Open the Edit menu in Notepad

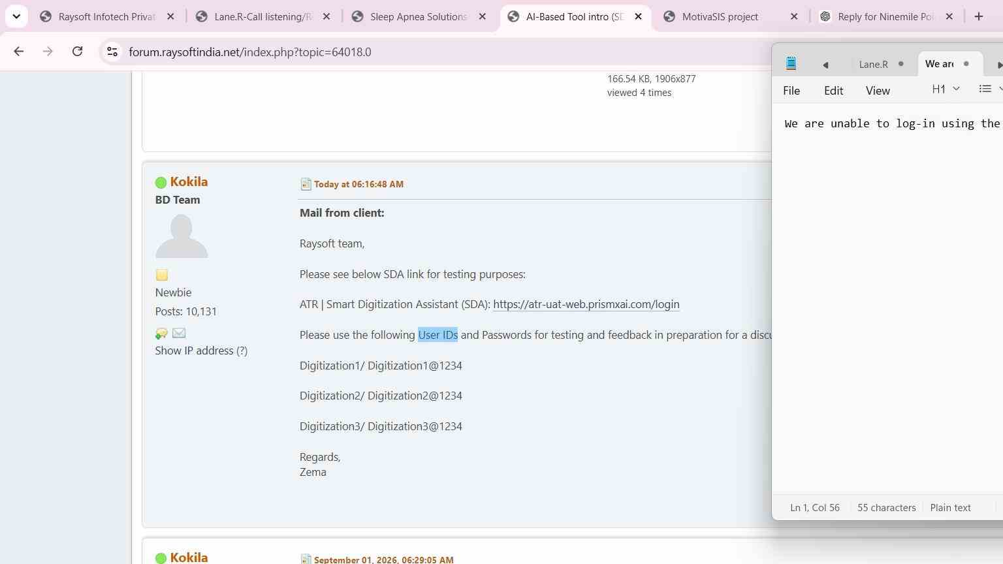[x=833, y=91]
